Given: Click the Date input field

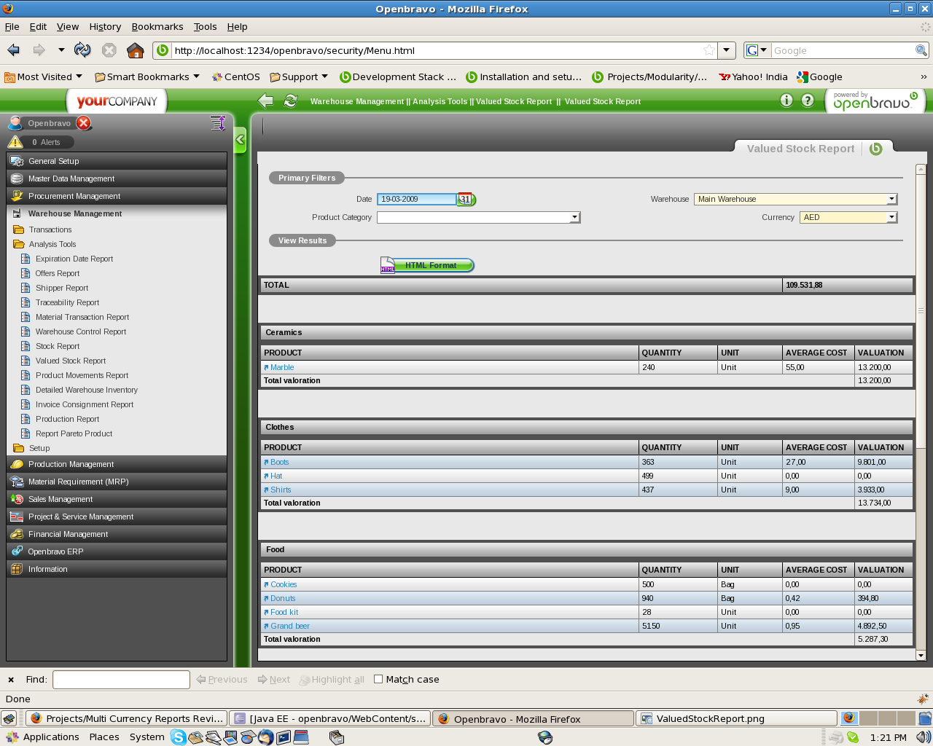Looking at the screenshot, I should point(416,199).
